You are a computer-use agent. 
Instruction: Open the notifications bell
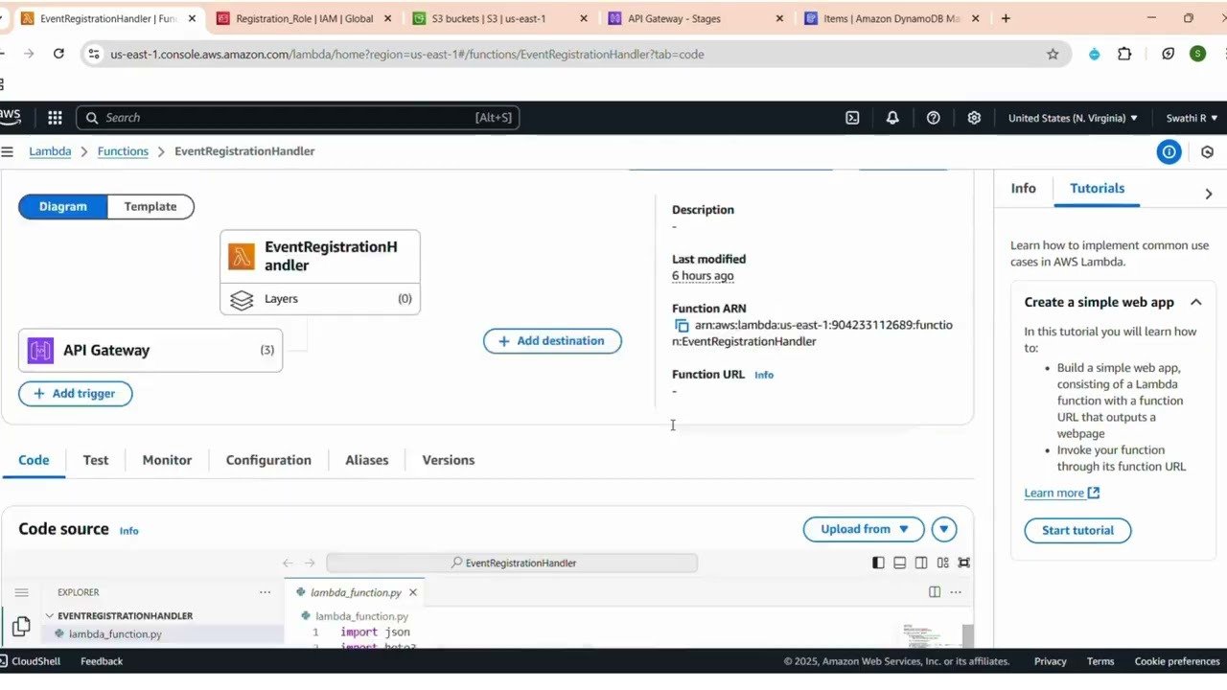pos(892,118)
